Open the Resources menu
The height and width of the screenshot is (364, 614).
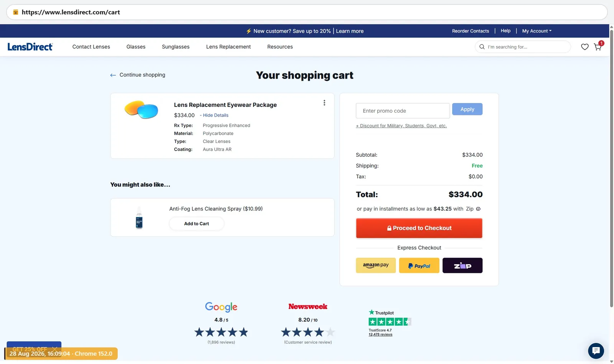[280, 47]
